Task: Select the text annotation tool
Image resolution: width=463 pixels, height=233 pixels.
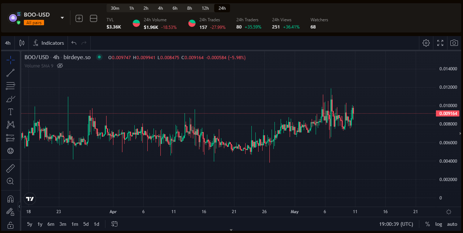Action: pyautogui.click(x=10, y=112)
